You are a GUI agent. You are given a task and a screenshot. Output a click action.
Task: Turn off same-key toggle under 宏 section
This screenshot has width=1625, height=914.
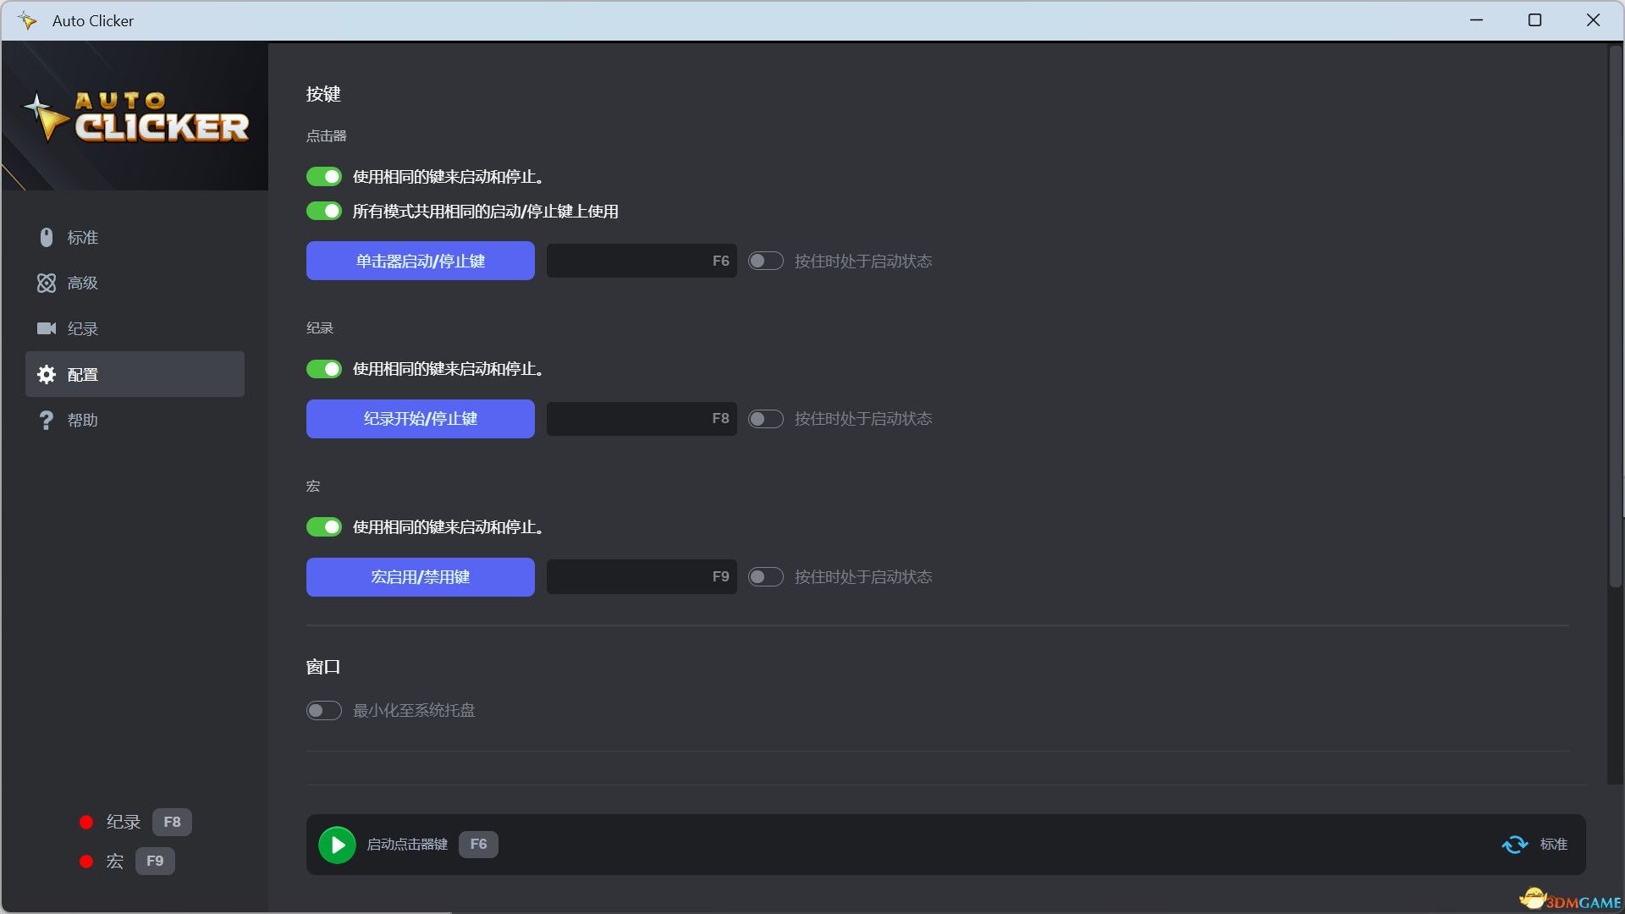(x=324, y=526)
